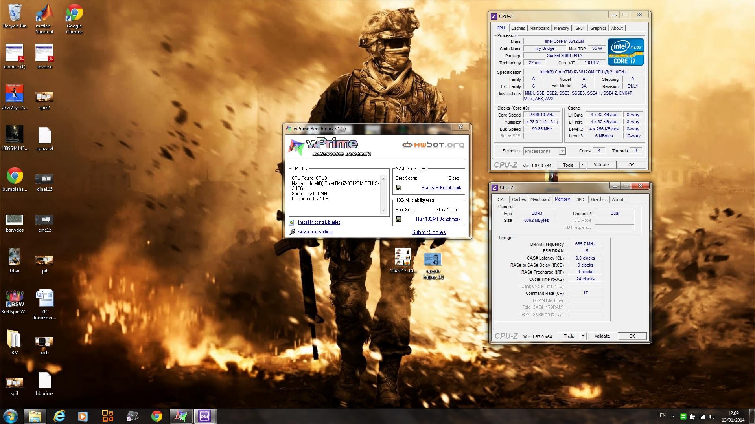Select the BM folder icon
This screenshot has height=424, width=755.
pyautogui.click(x=15, y=342)
